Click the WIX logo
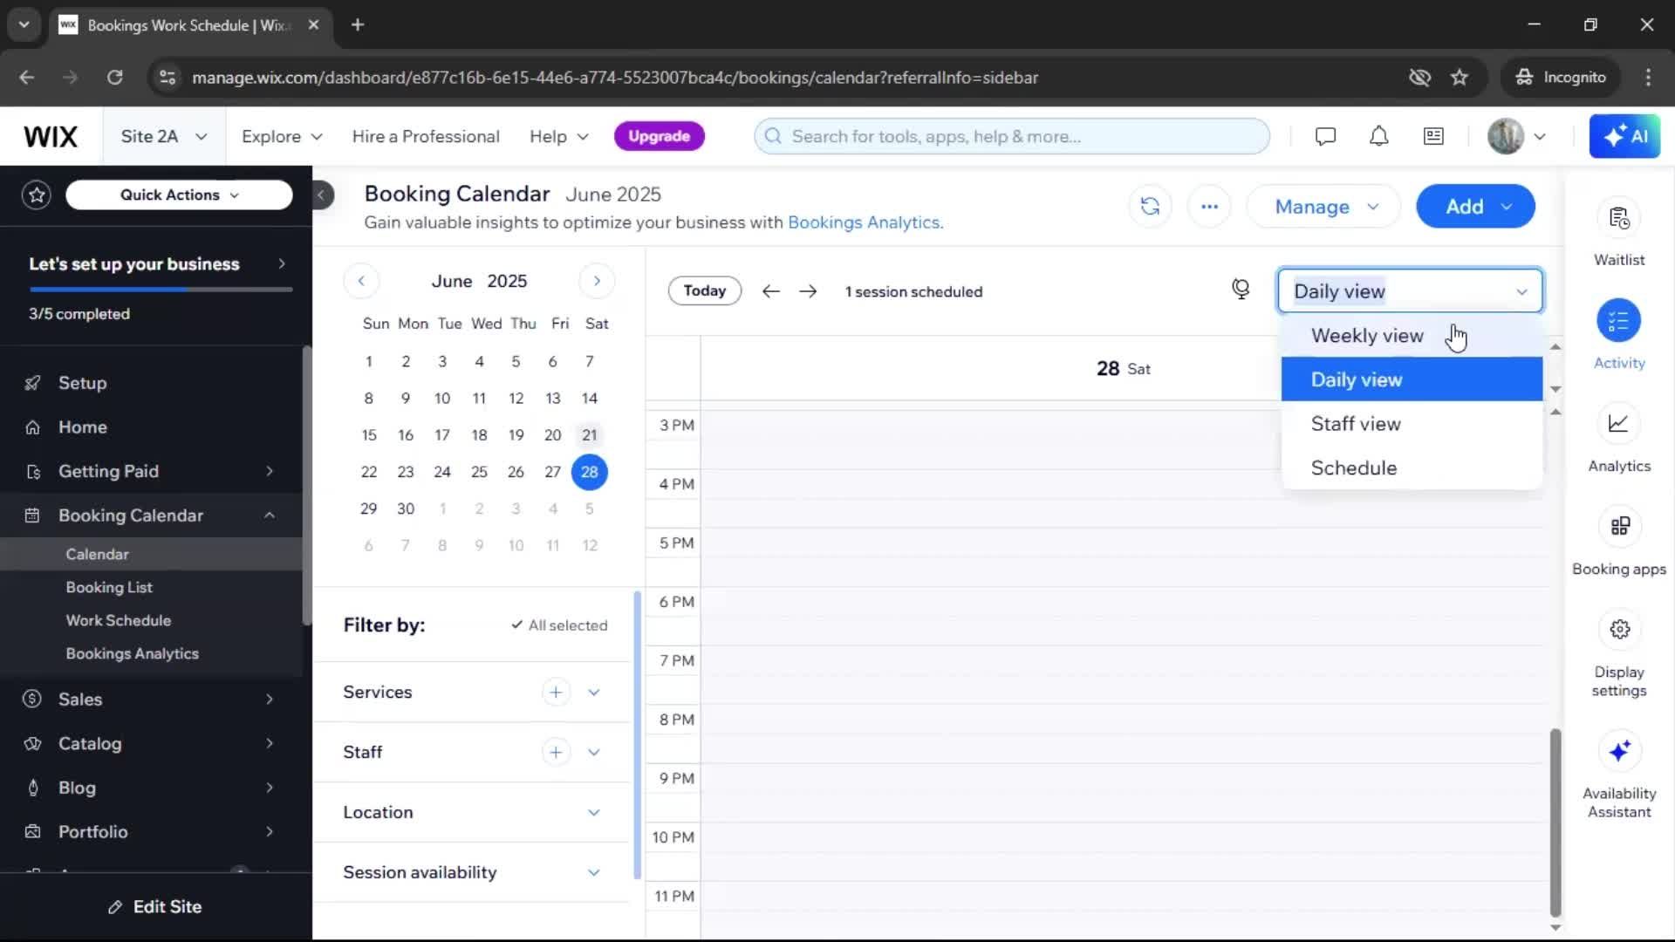 pyautogui.click(x=51, y=137)
